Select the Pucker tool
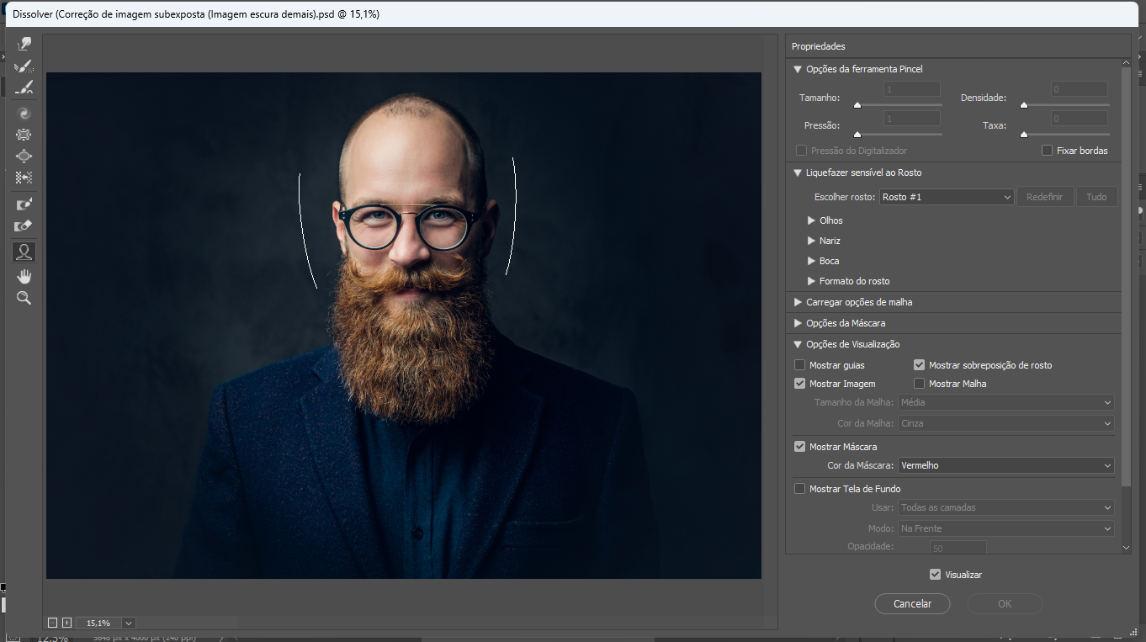The height and width of the screenshot is (642, 1146). [x=24, y=135]
